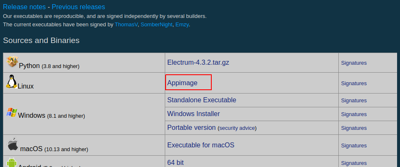This screenshot has height=167, width=400.
Task: Open the security advice link
Action: tap(237, 128)
